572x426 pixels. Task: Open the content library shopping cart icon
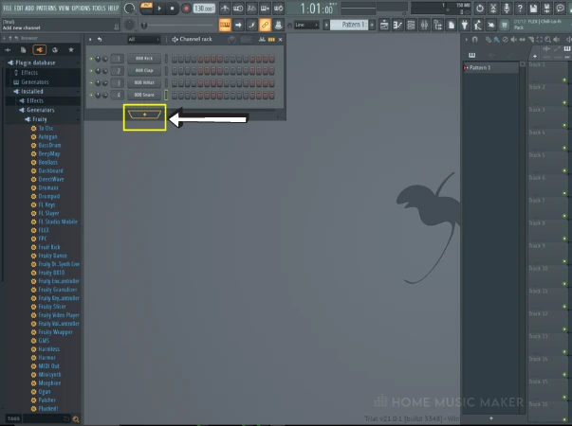point(505,25)
